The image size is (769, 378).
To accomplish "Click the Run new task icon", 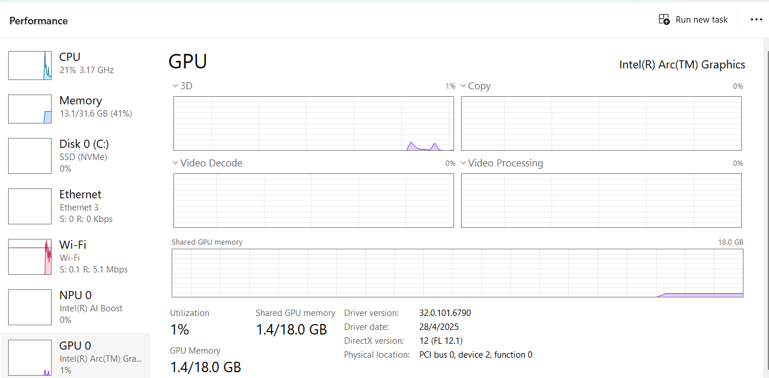I will click(664, 19).
